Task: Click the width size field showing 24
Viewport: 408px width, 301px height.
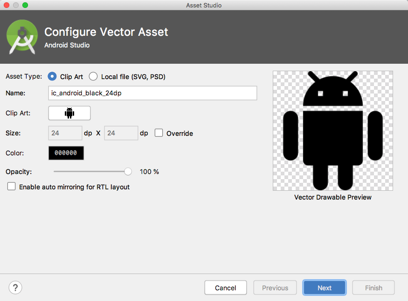Action: point(65,133)
